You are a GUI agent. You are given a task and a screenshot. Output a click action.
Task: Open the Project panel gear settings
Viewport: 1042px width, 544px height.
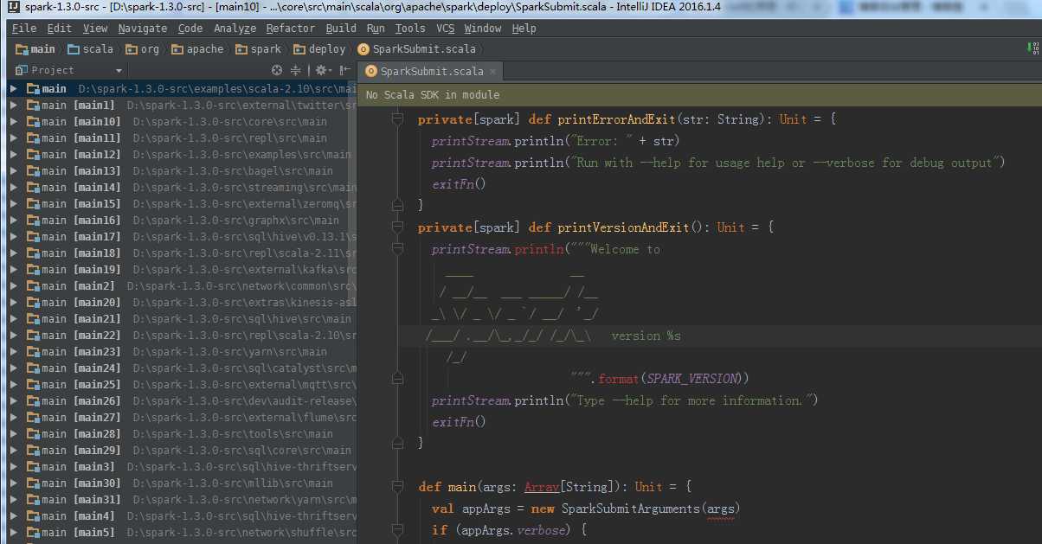coord(322,70)
